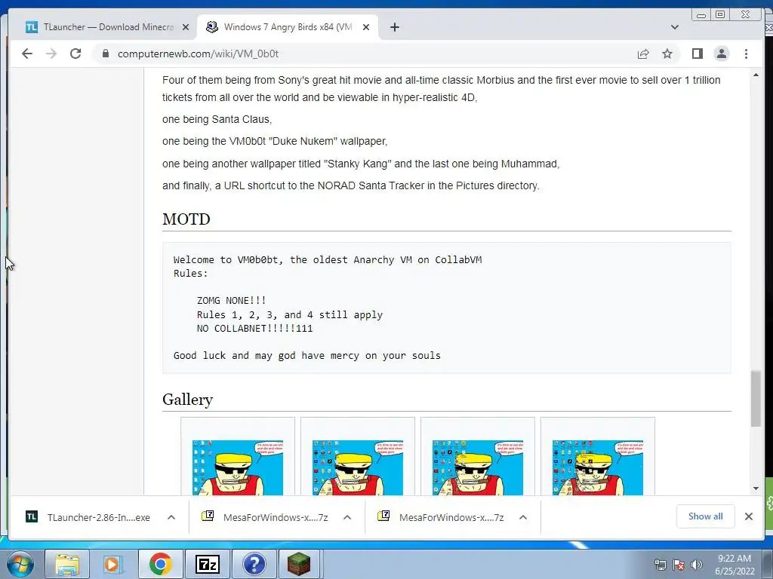Screen dimensions: 773x579
Task: Open the Chrome profile avatar menu
Action: 721,54
